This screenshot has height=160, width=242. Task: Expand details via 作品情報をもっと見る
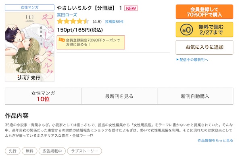click(x=215, y=140)
